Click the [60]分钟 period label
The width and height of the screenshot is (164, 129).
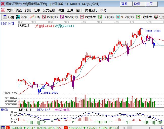pos(8,24)
